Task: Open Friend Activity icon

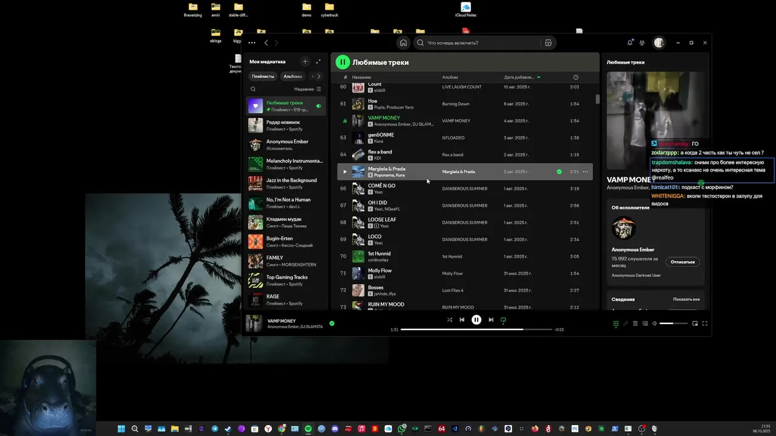Action: point(642,43)
